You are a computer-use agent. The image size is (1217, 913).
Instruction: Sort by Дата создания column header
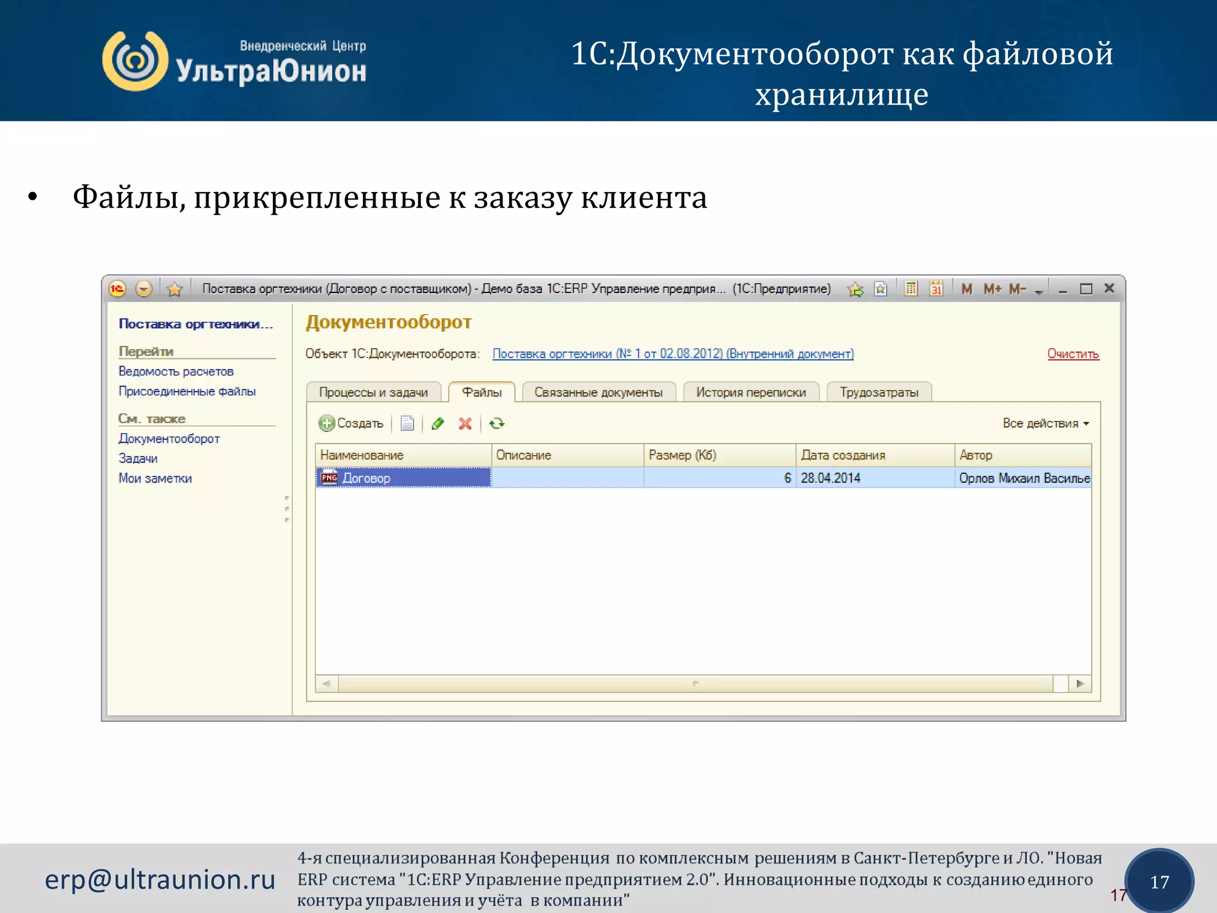pos(875,455)
